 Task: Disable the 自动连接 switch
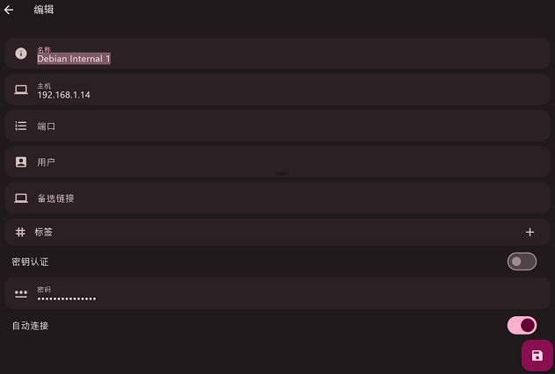click(522, 326)
